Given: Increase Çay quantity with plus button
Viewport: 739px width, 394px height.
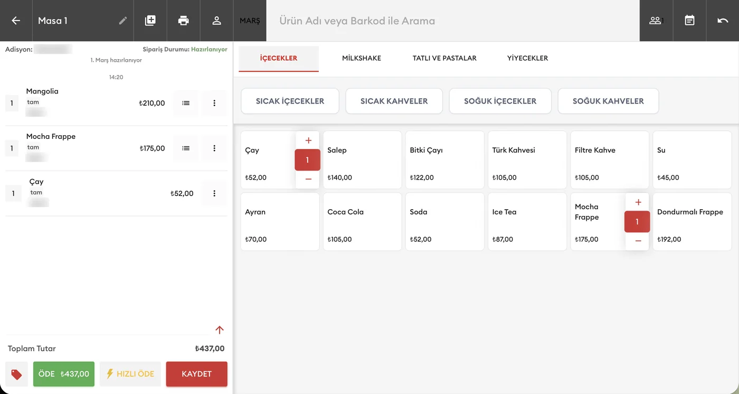Looking at the screenshot, I should pos(308,140).
